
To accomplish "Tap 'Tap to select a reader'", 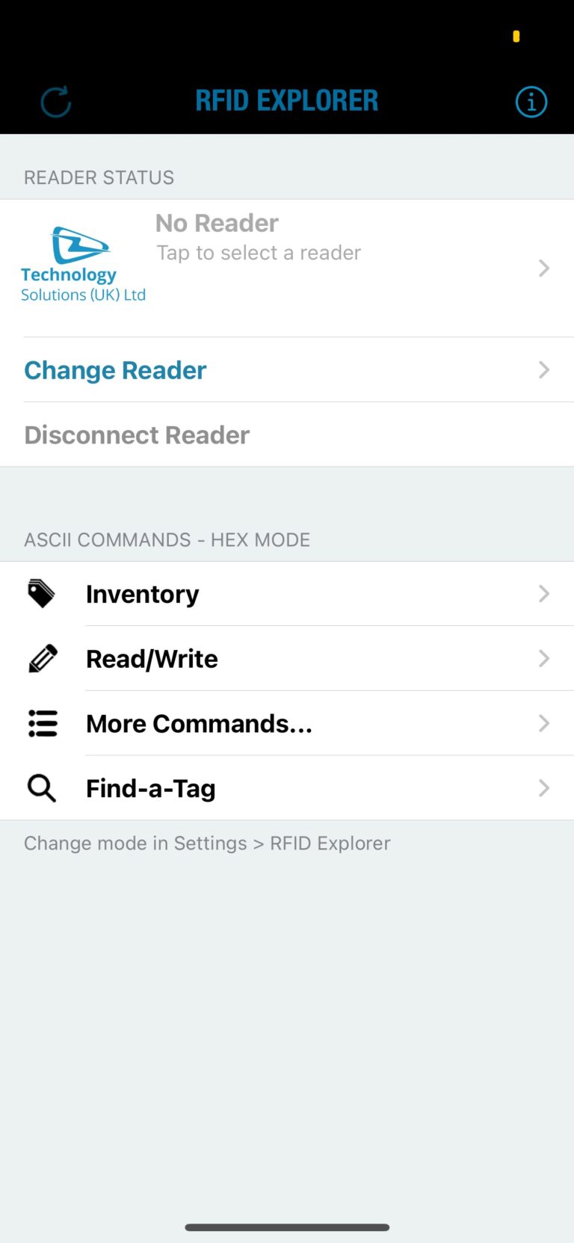I will pyautogui.click(x=258, y=252).
